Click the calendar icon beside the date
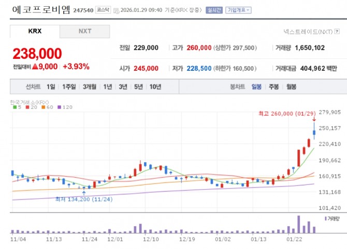 116,11
